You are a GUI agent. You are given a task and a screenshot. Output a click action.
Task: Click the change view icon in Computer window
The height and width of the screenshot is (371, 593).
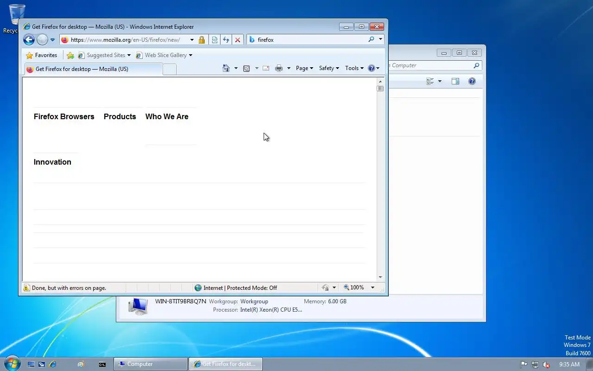click(430, 82)
